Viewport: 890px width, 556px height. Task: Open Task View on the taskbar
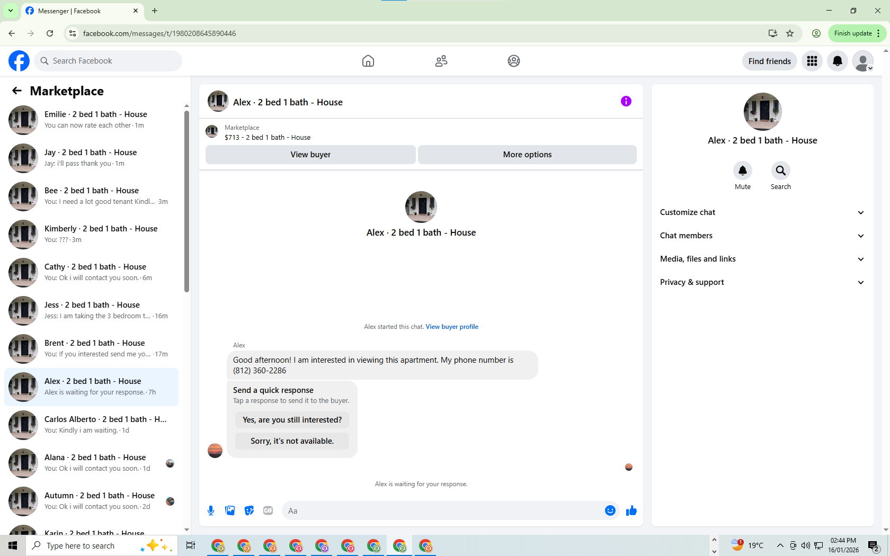click(x=191, y=545)
